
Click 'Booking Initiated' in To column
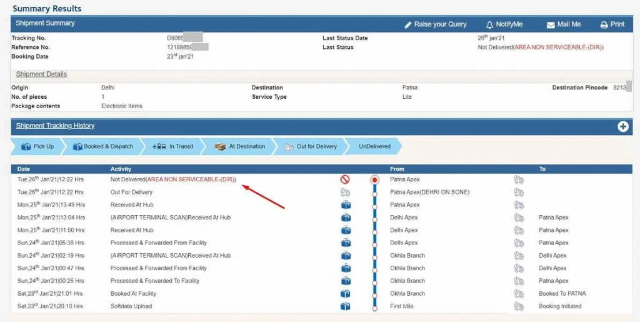560,306
